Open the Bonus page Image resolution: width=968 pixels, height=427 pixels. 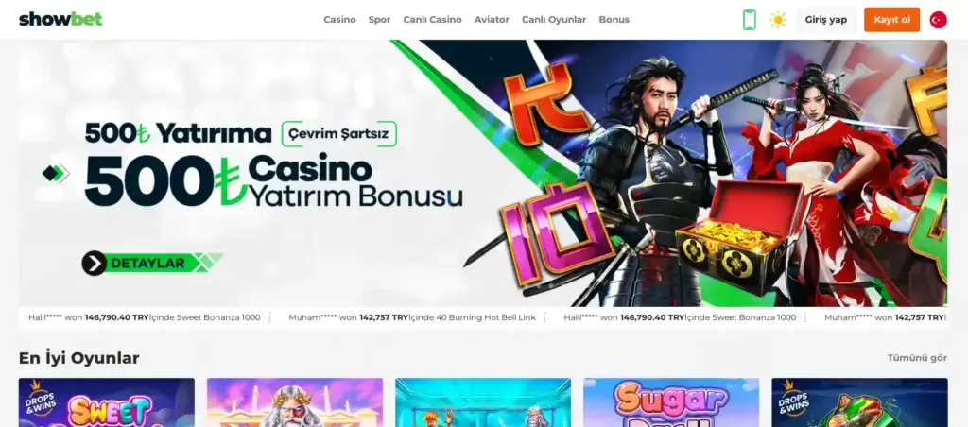tap(614, 20)
